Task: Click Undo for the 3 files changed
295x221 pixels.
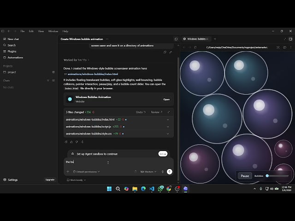Action: [x=141, y=112]
